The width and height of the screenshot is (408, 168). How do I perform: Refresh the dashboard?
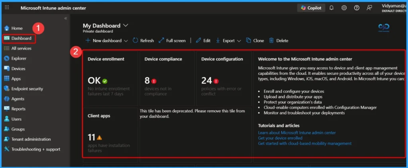[143, 41]
